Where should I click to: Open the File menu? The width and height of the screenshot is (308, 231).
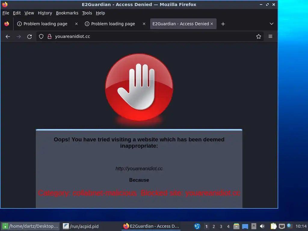pyautogui.click(x=6, y=13)
